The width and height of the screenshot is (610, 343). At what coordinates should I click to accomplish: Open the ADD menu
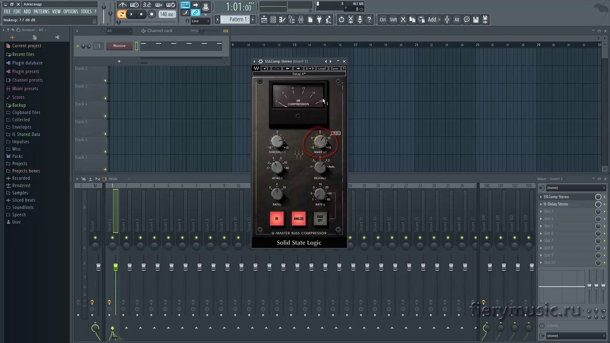27,11
